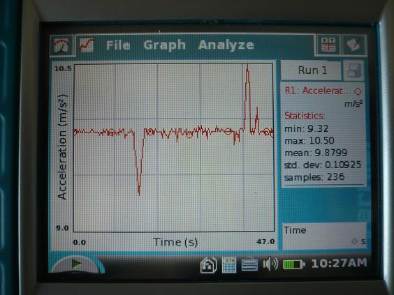Go to Home screen icon
The image size is (394, 295).
[209, 265]
